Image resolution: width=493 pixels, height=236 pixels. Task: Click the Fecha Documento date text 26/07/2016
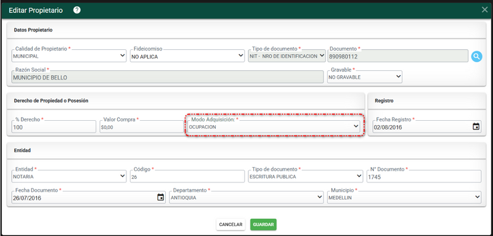[27, 198]
